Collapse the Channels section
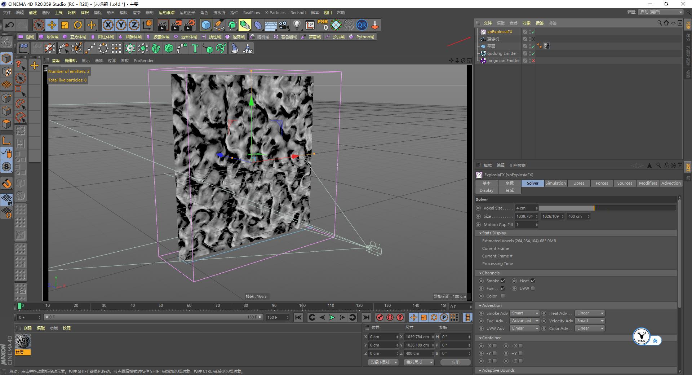The image size is (692, 375). (x=480, y=273)
